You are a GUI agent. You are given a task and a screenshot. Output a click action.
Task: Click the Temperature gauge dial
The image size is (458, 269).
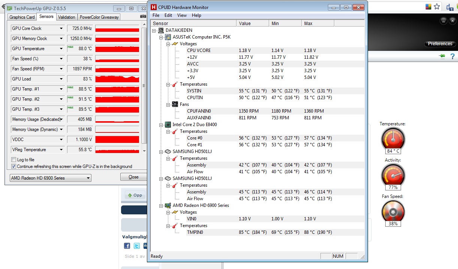point(393,138)
